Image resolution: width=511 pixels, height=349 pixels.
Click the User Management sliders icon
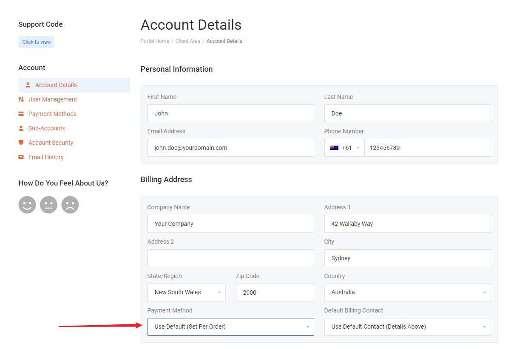pyautogui.click(x=21, y=99)
